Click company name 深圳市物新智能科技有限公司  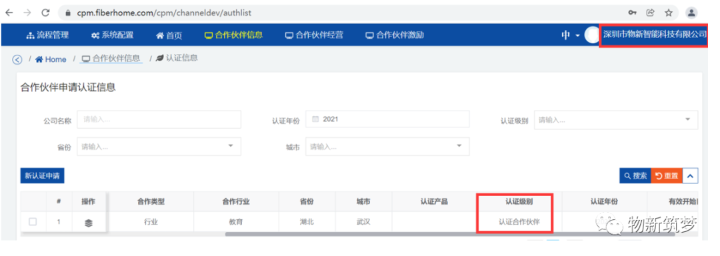[655, 35]
